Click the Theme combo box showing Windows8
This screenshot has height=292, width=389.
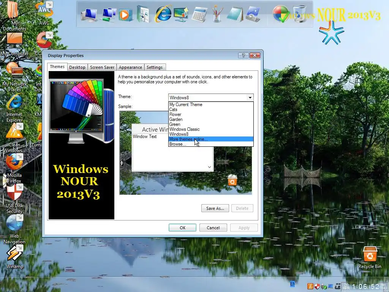click(x=211, y=98)
